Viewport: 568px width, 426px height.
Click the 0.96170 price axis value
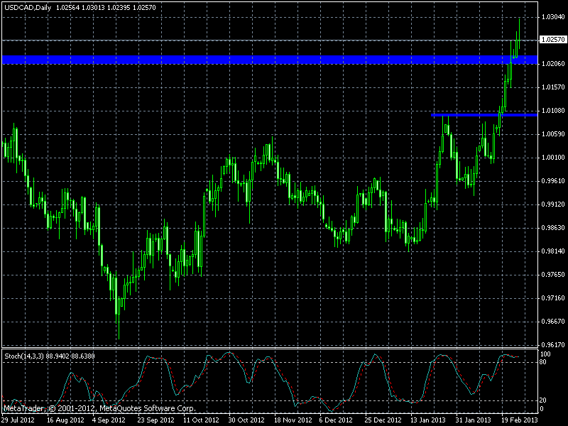coord(553,345)
